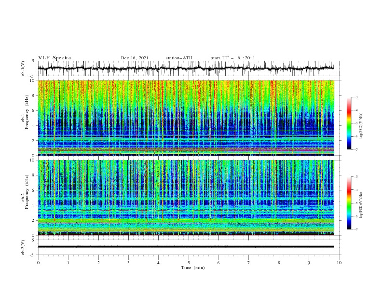This screenshot has width=382, height=295.
Task: Click the -3 tick on ch.1 colorbar
Action: pyautogui.click(x=355, y=97)
